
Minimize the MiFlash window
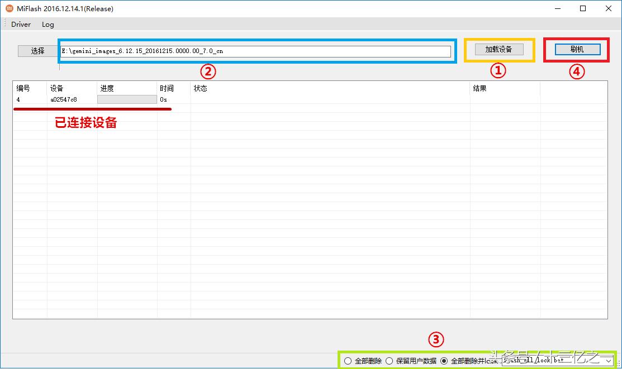pyautogui.click(x=558, y=8)
